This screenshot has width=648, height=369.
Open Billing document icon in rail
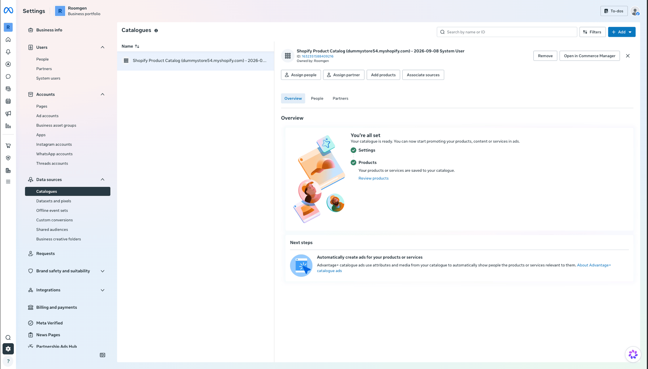8,170
